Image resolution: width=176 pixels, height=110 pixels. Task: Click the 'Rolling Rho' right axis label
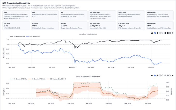[171, 92]
